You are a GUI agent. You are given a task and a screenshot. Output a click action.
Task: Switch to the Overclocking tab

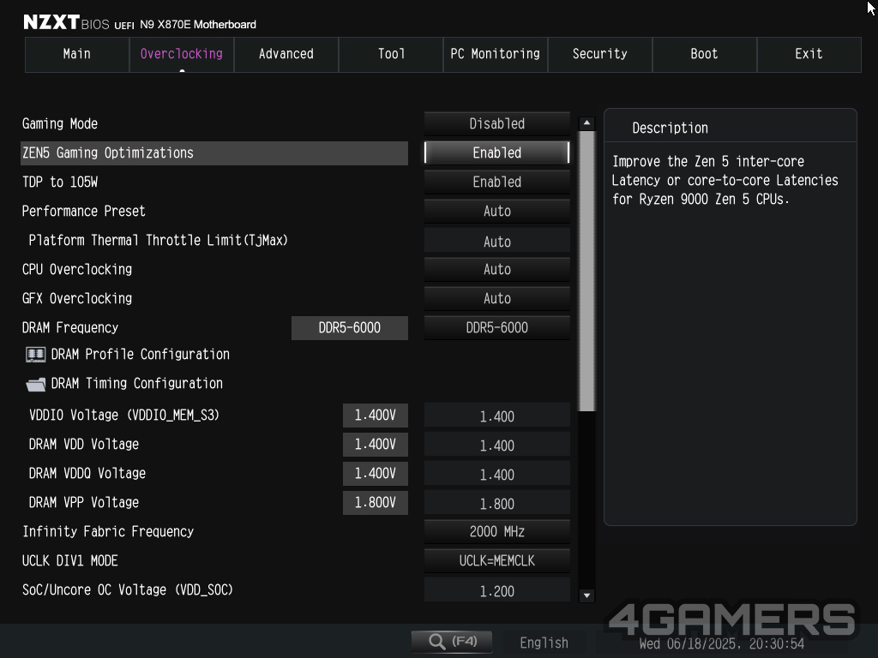click(182, 54)
